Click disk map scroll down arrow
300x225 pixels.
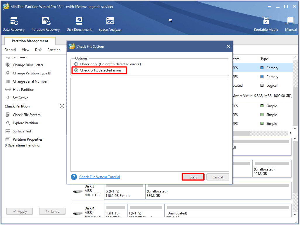pyautogui.click(x=295, y=215)
